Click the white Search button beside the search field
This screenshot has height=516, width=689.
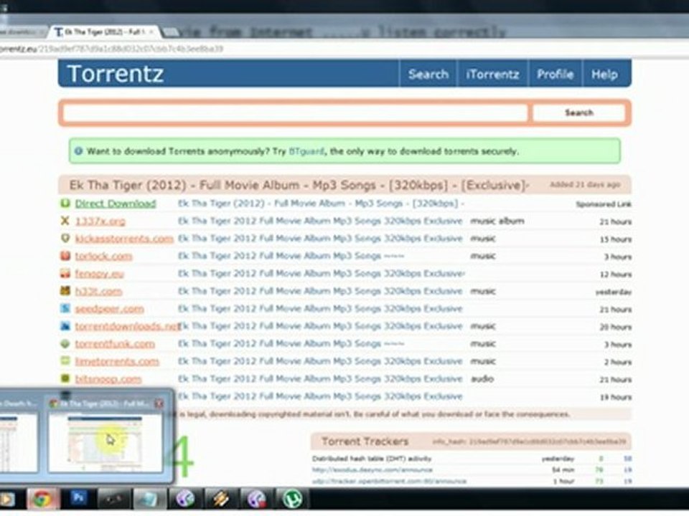click(578, 113)
